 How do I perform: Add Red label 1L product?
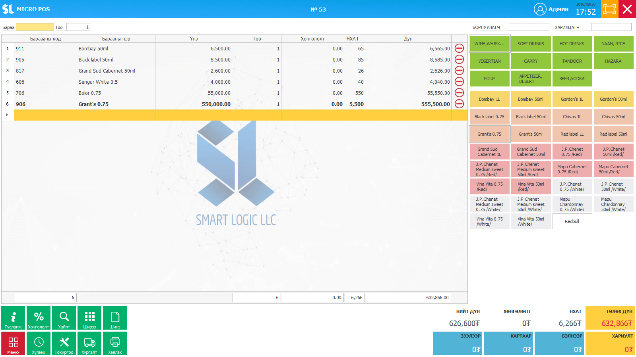coord(572,134)
